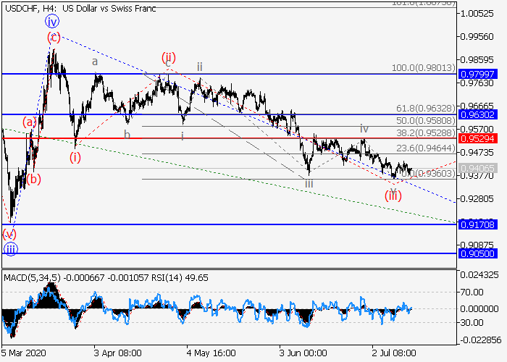Screen dimensions: 507x362
Task: Click the red (c) wave label at peak
Action: (x=53, y=37)
